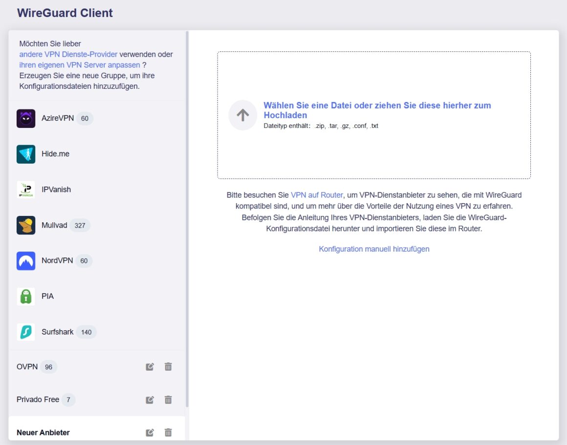This screenshot has width=567, height=445.
Task: Click the upload arrow icon
Action: pos(242,115)
